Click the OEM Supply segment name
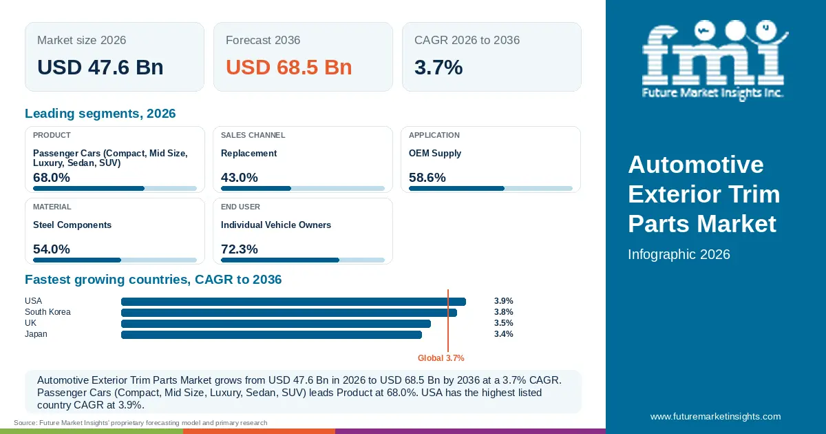 pos(435,153)
